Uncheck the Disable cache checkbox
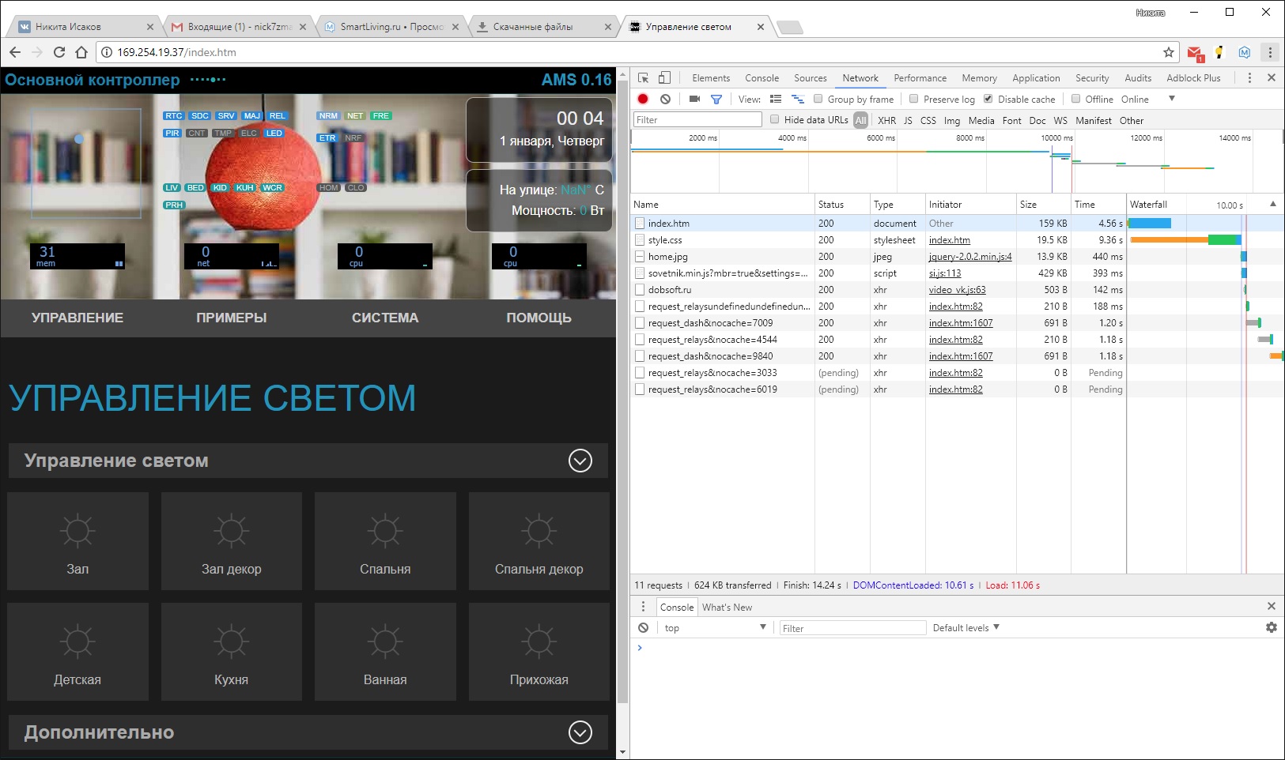The image size is (1285, 760). pos(988,99)
